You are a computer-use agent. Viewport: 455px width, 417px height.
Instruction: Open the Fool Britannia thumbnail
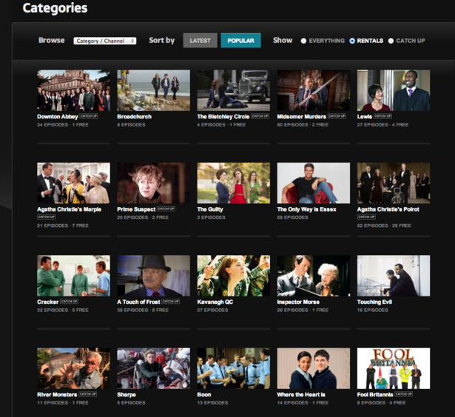click(x=394, y=368)
